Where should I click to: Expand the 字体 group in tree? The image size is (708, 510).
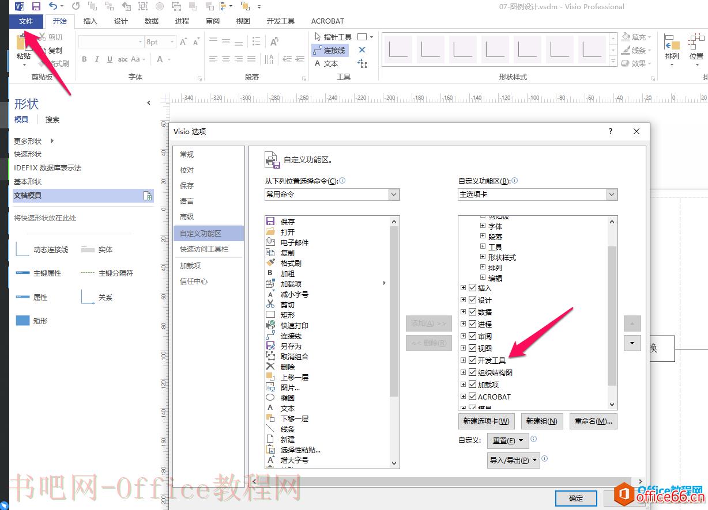tap(483, 226)
